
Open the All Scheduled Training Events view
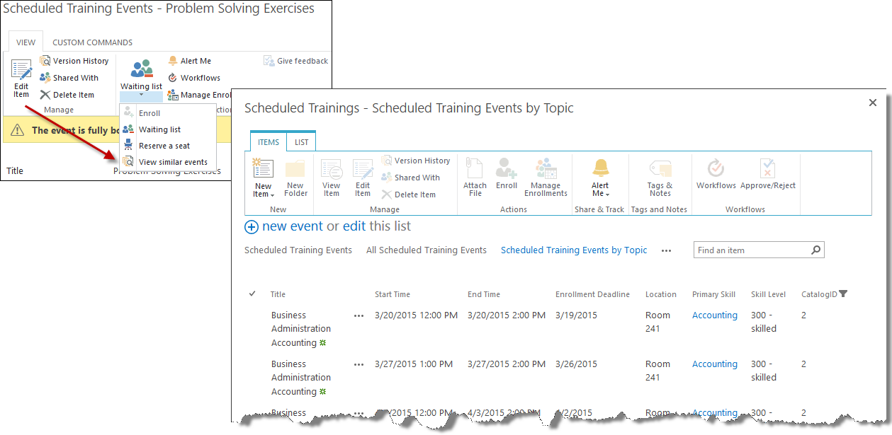(427, 250)
